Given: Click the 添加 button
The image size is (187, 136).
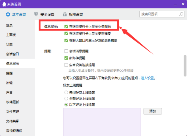Looking at the screenshot, I should coord(153,111).
